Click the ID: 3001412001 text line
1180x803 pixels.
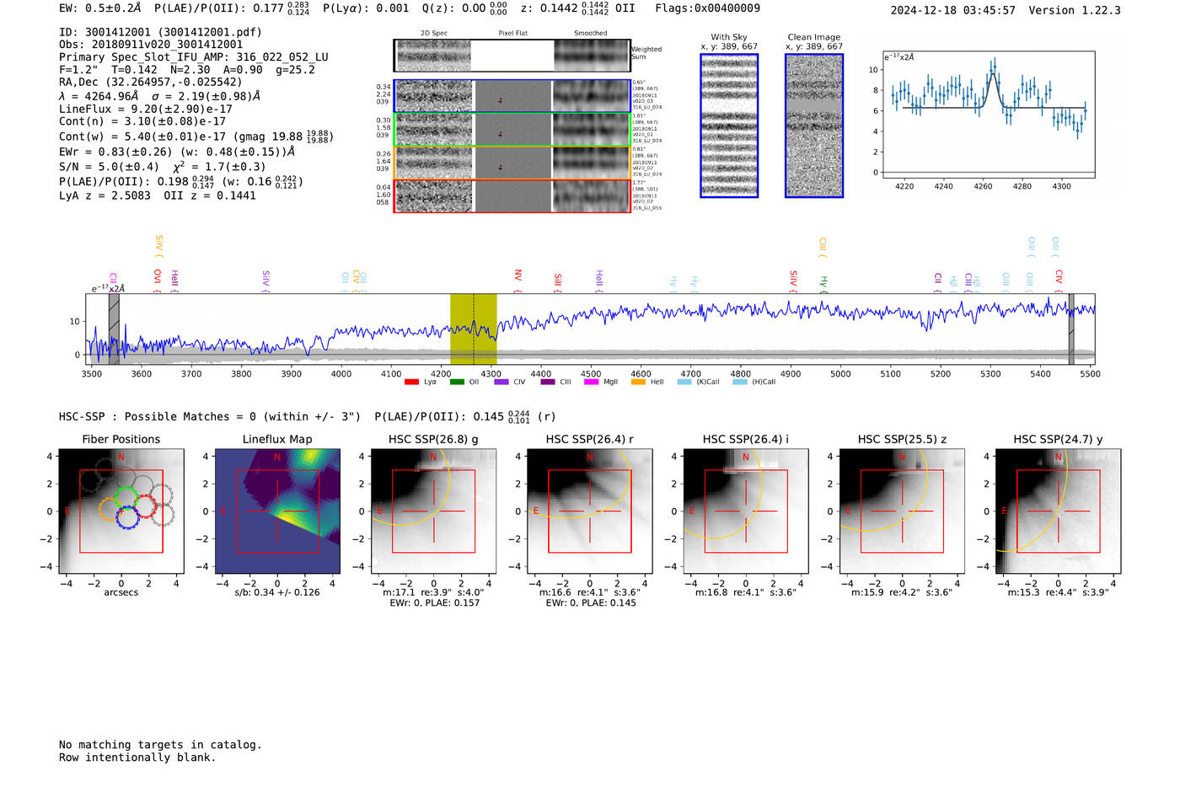(x=160, y=32)
